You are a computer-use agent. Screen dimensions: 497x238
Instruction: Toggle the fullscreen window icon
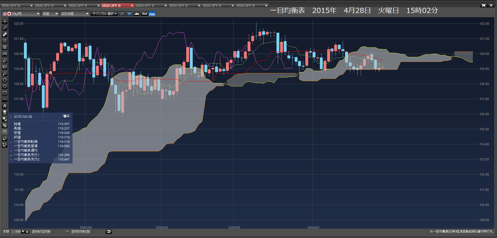(x=483, y=5)
